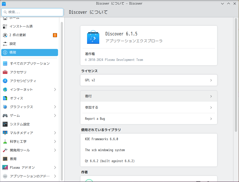The height and width of the screenshot is (182, 239).
Task: Click the Discover 6.1.5 version heading
Action: [x=121, y=34]
